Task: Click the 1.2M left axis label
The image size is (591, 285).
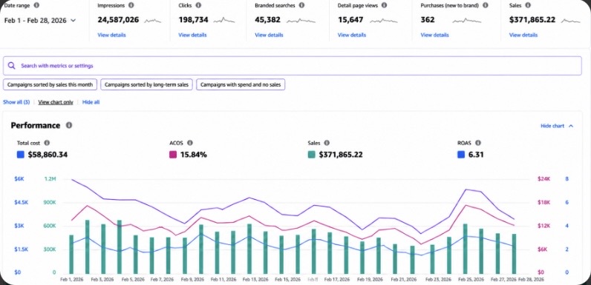Action: [x=50, y=179]
